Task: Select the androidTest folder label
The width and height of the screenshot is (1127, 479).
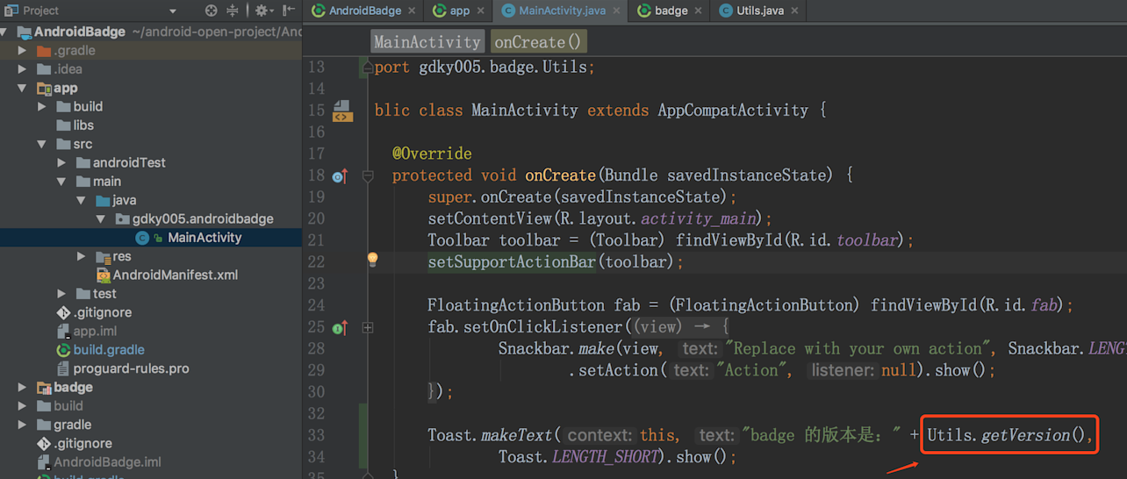Action: 129,163
